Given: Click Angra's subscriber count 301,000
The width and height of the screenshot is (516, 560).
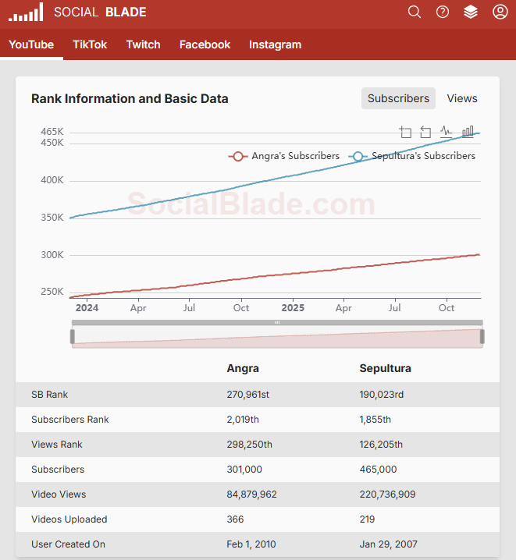Looking at the screenshot, I should [244, 470].
